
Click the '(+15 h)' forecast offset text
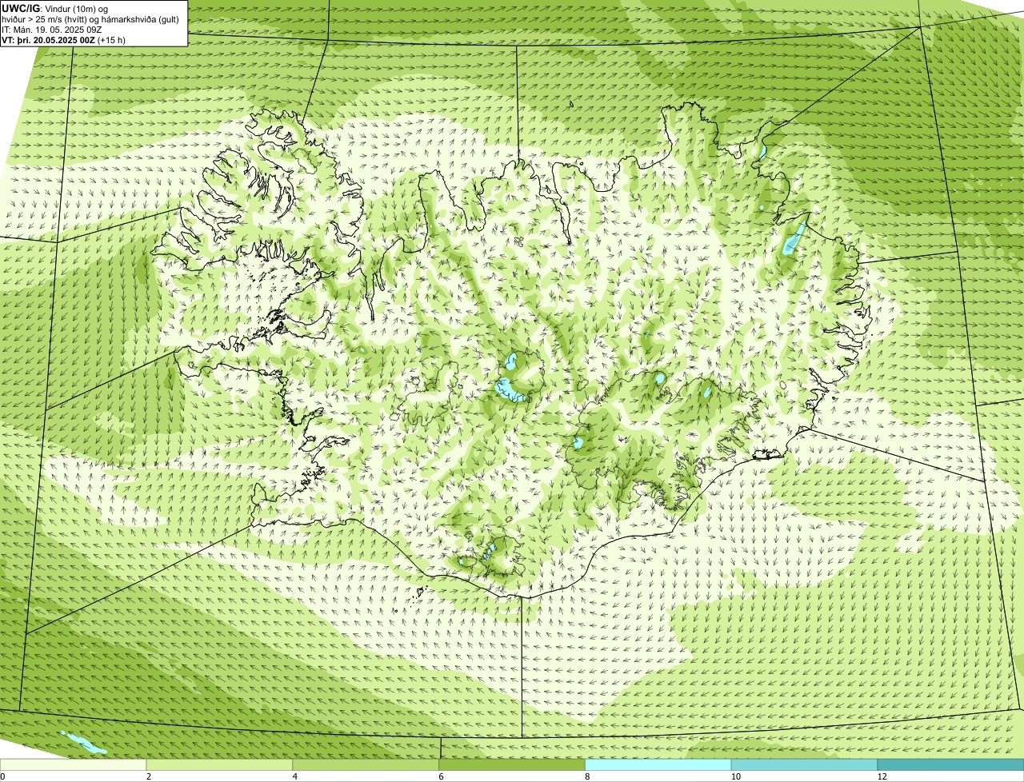coord(111,39)
